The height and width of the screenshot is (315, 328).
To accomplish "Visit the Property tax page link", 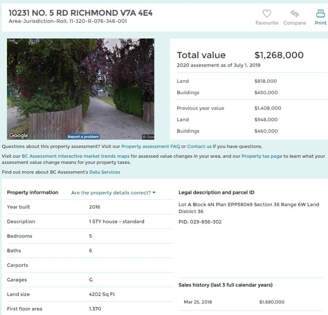I will [x=262, y=156].
